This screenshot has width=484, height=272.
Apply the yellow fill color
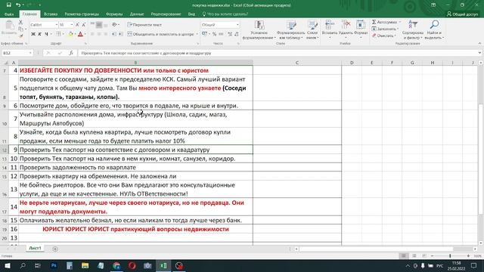click(70, 34)
